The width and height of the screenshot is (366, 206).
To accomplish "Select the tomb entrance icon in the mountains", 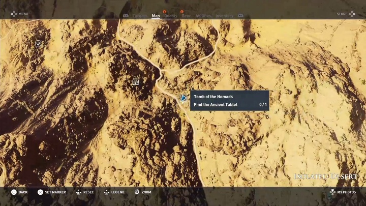I will [135, 82].
